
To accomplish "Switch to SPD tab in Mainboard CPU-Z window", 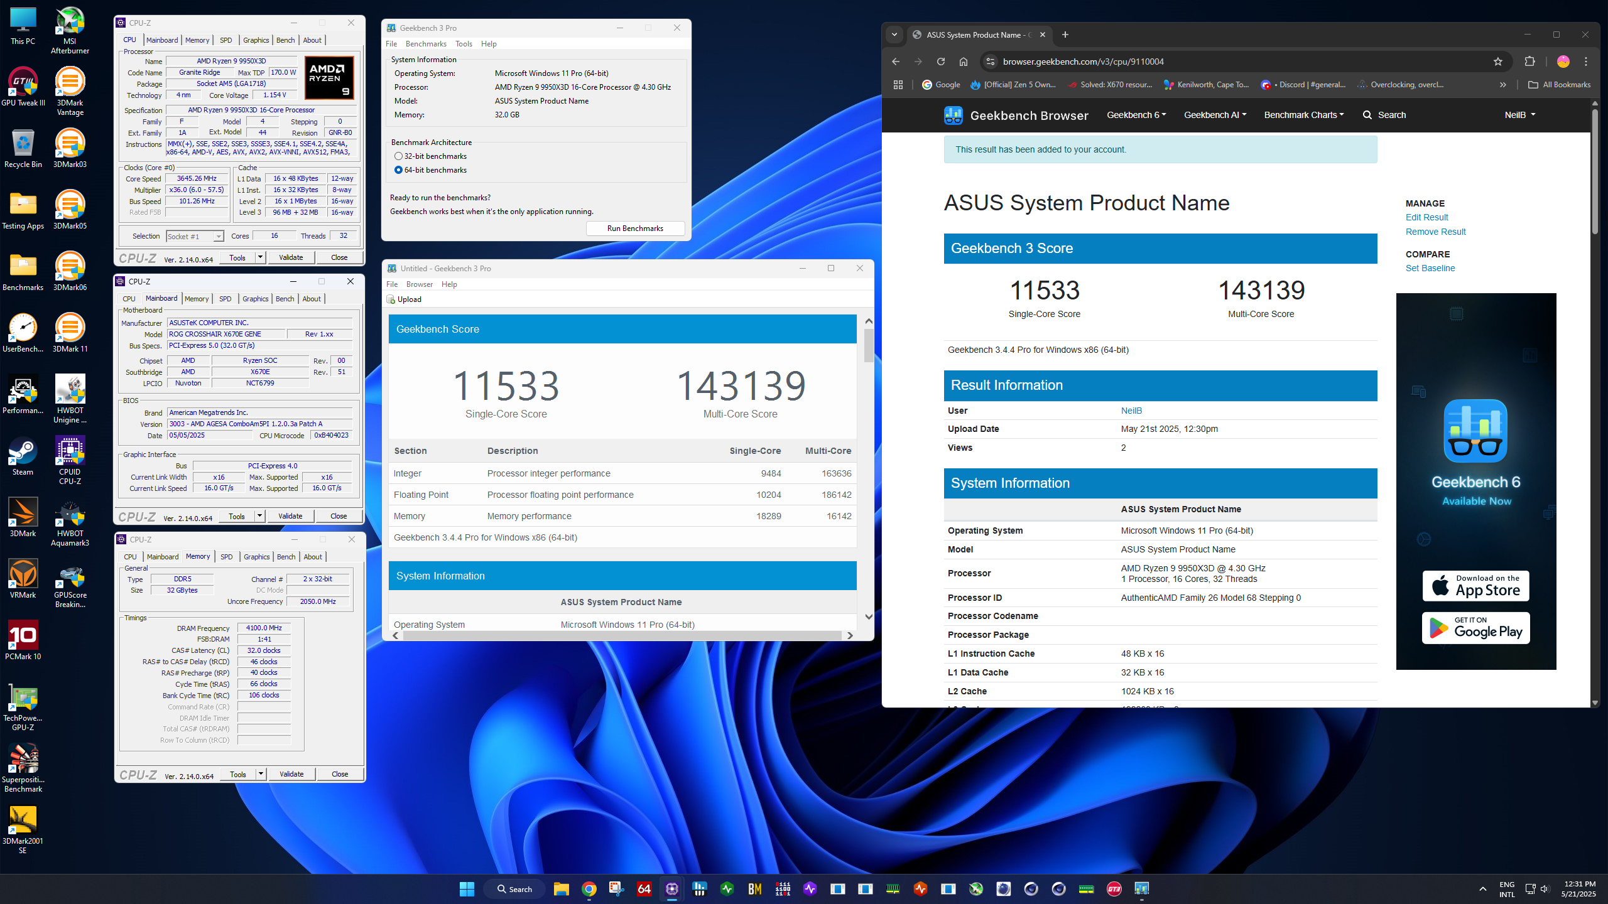I will click(225, 299).
